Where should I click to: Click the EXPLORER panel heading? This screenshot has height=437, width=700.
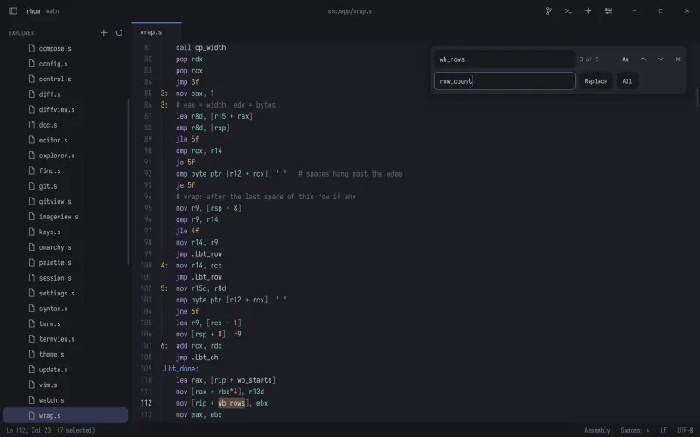[x=21, y=33]
